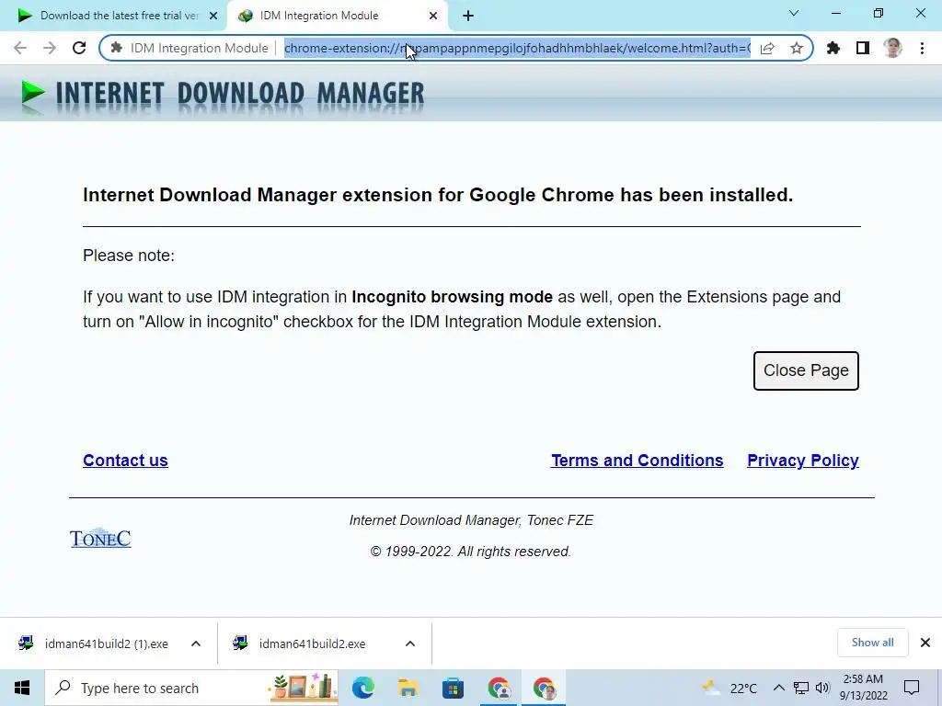Screen dimensions: 942x706
Task: Click the extension puzzle icon in address bar
Action: [x=117, y=48]
